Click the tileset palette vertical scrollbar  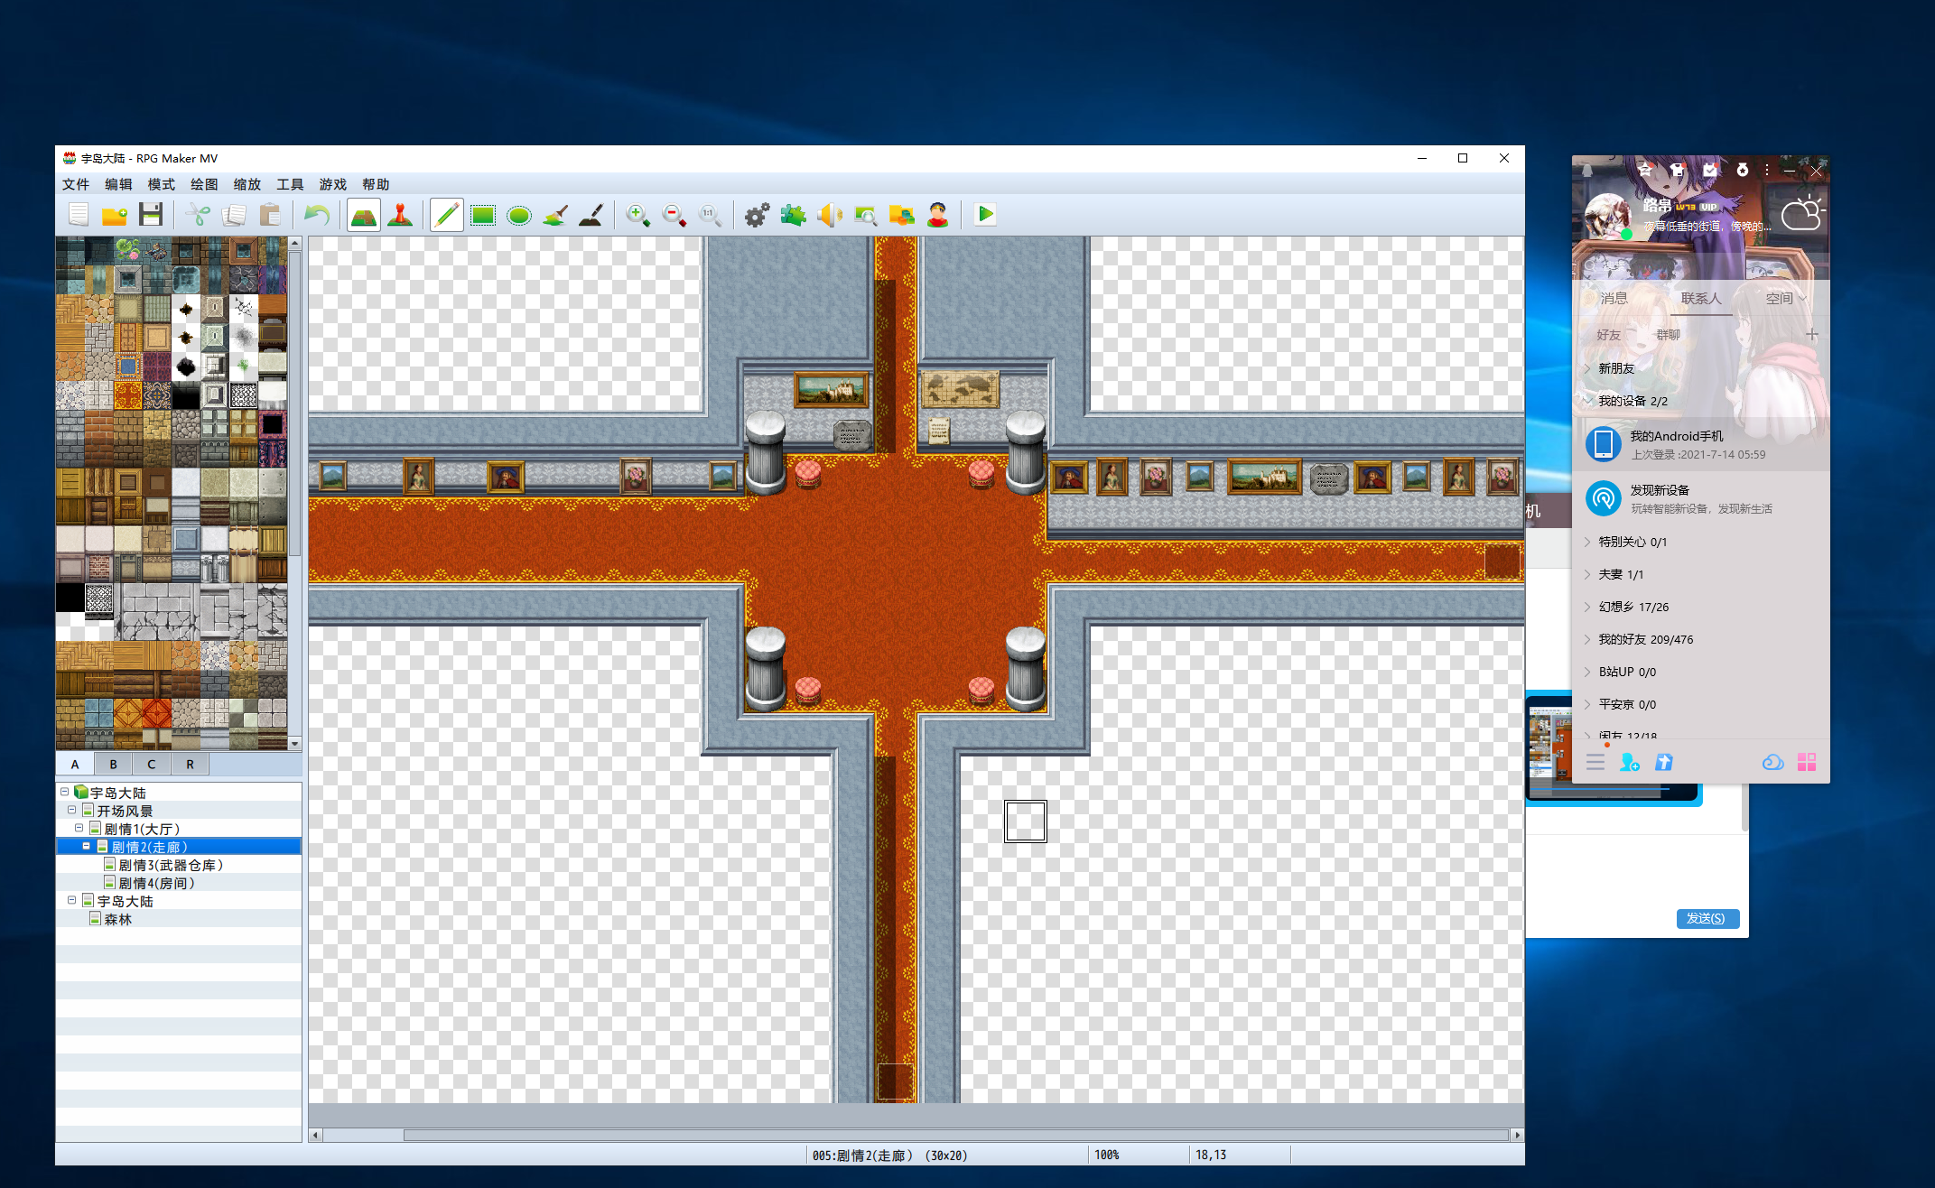coord(294,493)
